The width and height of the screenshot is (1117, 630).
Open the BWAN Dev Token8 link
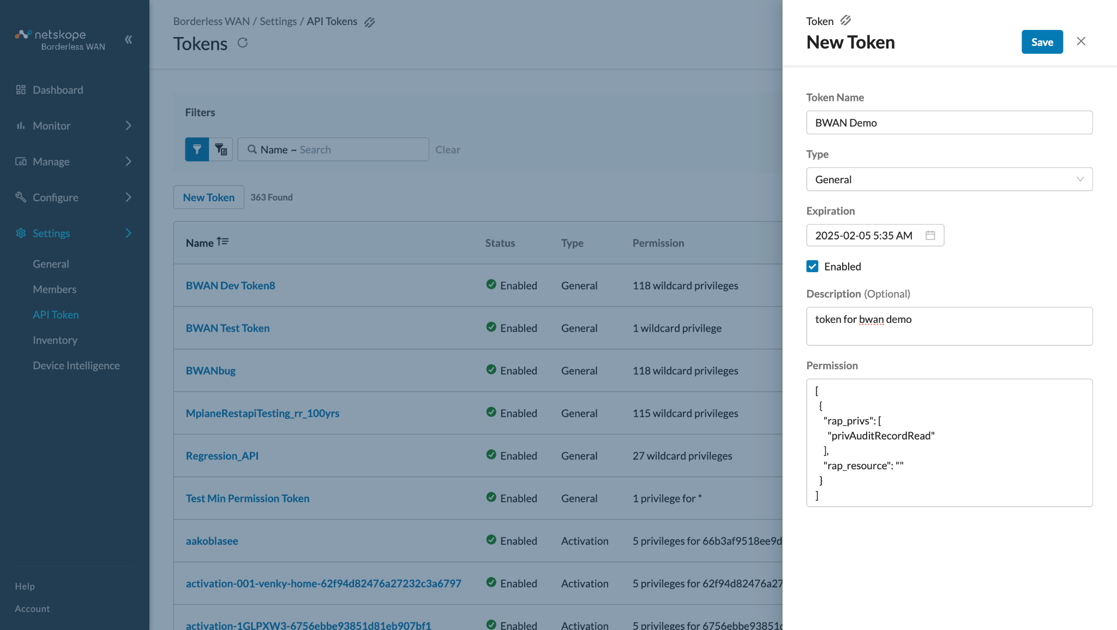coord(230,285)
